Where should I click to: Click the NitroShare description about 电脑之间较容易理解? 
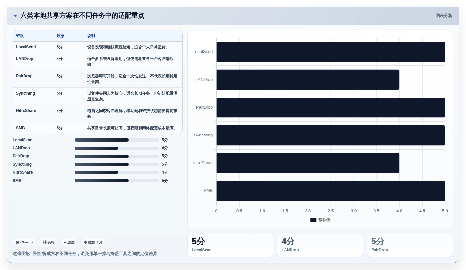click(132, 114)
